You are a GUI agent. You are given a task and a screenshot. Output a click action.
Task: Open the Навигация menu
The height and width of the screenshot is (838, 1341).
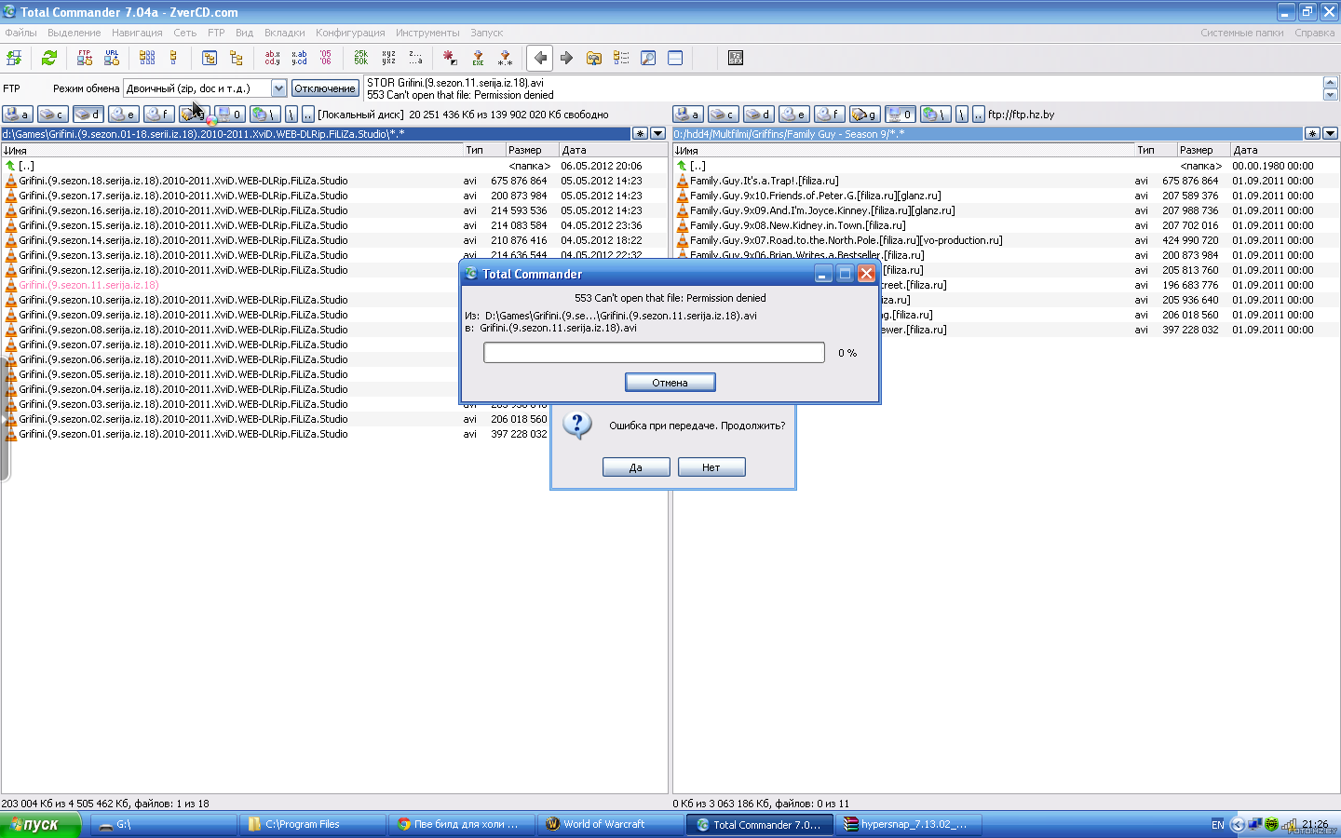click(137, 33)
